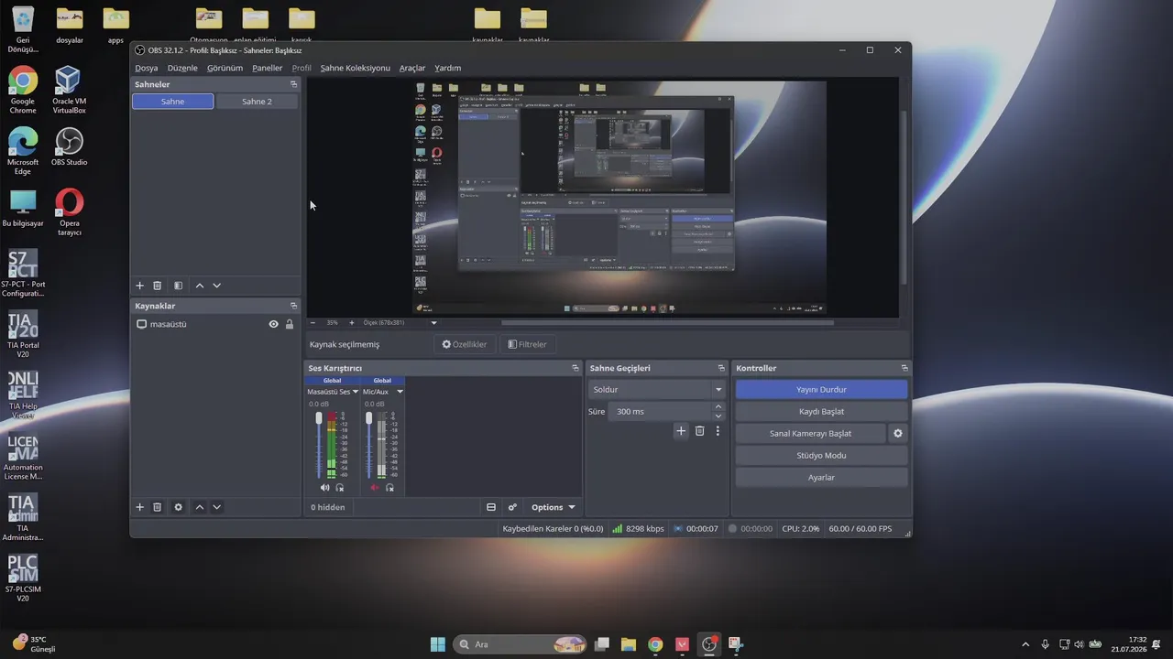Move scene down in Sahneler panel
This screenshot has width=1173, height=659.
[217, 286]
